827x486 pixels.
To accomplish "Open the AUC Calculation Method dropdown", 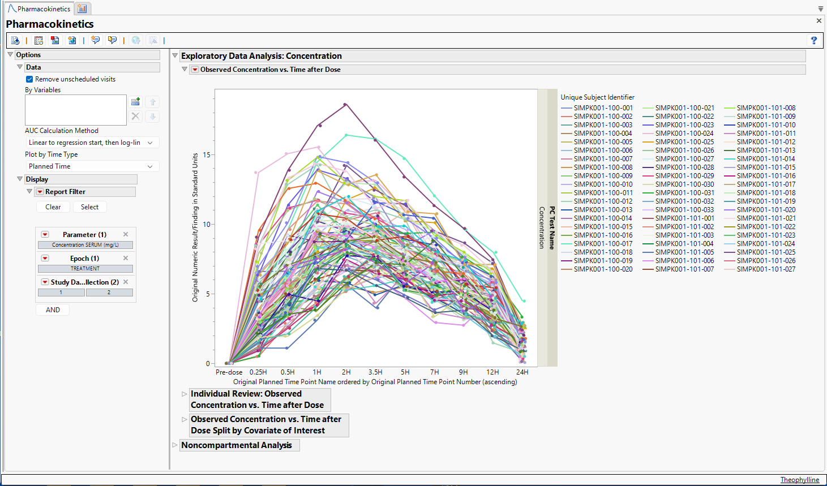I will [x=92, y=143].
